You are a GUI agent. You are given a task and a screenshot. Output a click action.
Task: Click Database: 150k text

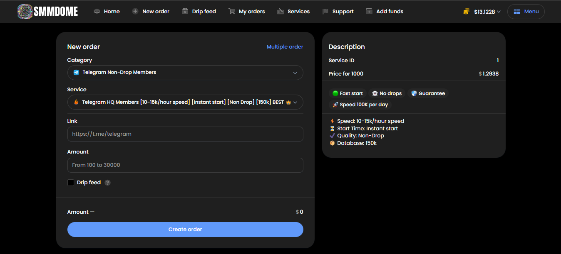(357, 143)
